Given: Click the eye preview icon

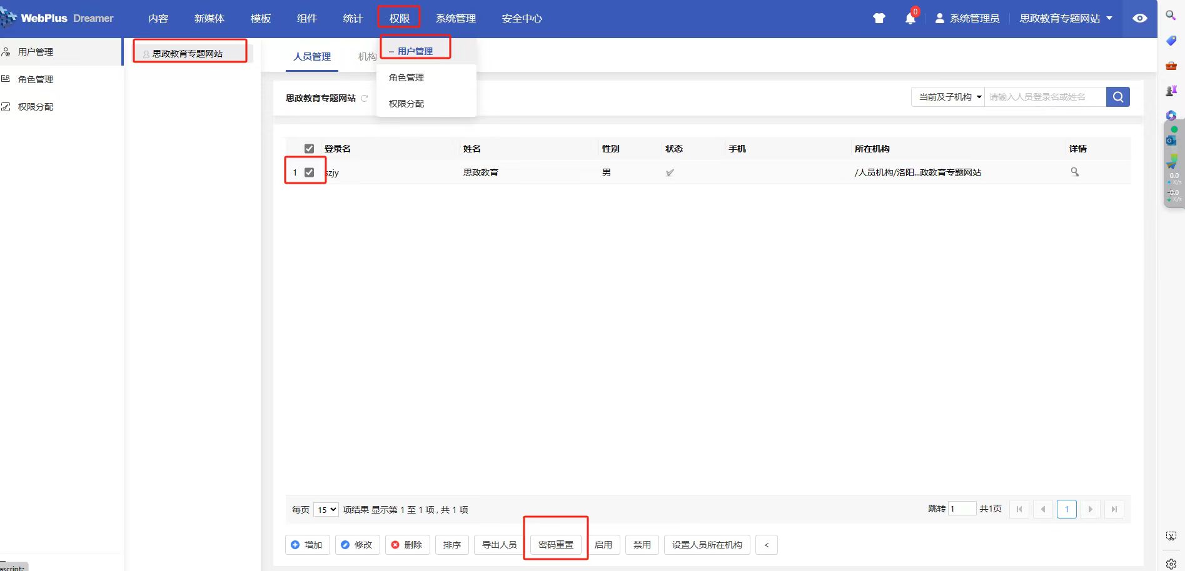Looking at the screenshot, I should click(1139, 19).
